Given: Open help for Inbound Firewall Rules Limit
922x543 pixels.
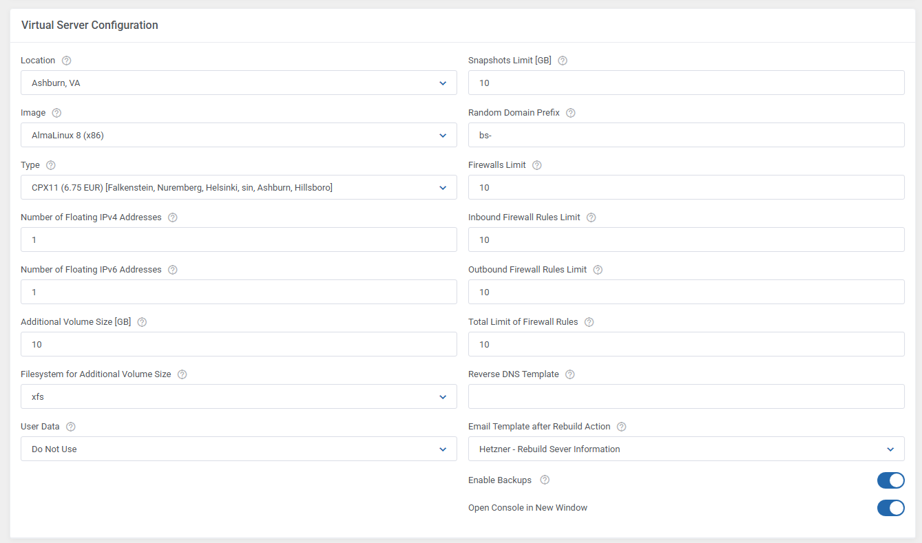Looking at the screenshot, I should pyautogui.click(x=591, y=217).
